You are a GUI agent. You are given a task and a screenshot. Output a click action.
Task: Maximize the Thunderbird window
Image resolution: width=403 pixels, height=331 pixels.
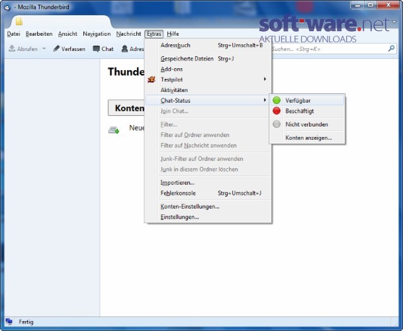pyautogui.click(x=371, y=5)
